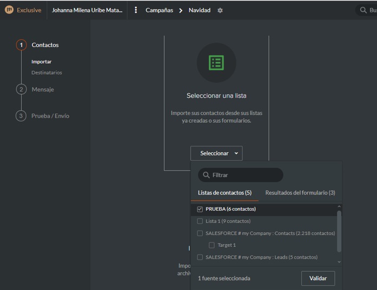This screenshot has width=377, height=290.
Task: Check the Target 1 checkbox
Action: pos(211,245)
